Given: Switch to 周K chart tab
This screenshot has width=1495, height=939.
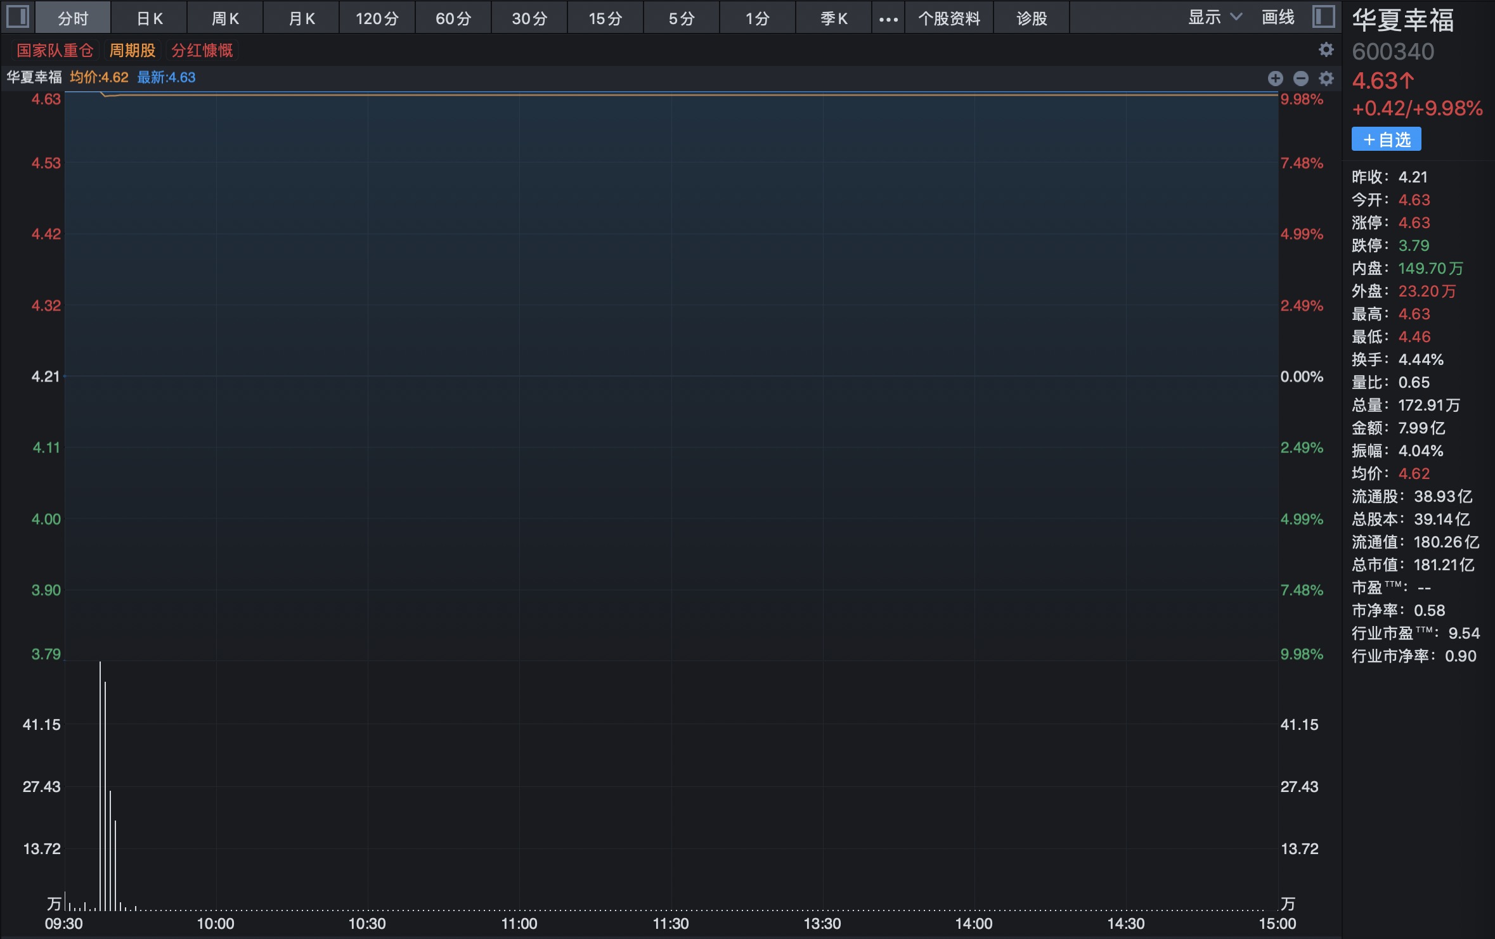Looking at the screenshot, I should 225,18.
